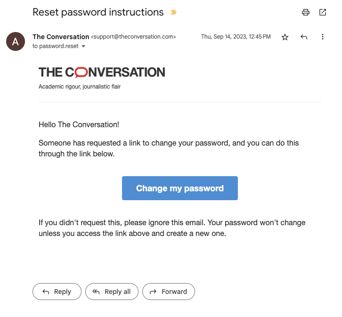Choose Reply all at the bottom
The width and height of the screenshot is (342, 317).
[112, 292]
